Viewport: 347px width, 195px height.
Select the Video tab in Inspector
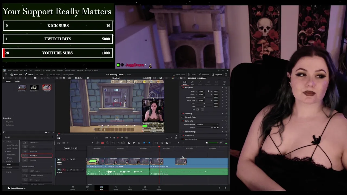pyautogui.click(x=185, y=83)
